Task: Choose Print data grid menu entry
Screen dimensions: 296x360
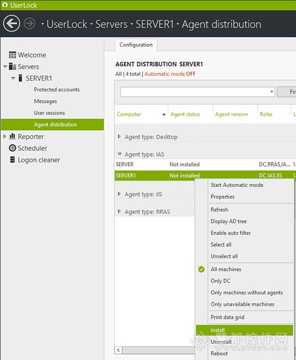Action: 227,317
